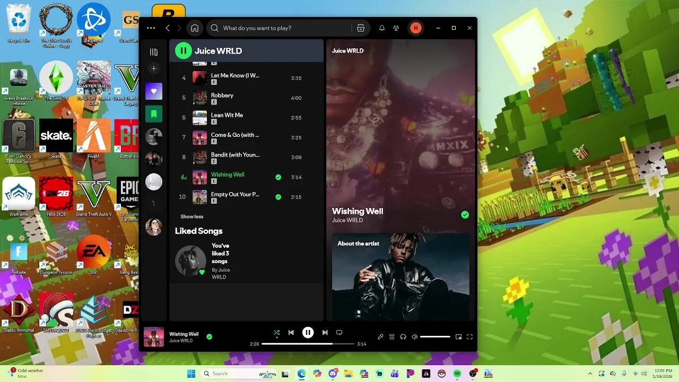This screenshot has height=382, width=679.
Task: Open Spotify Home via the house icon
Action: tap(195, 28)
